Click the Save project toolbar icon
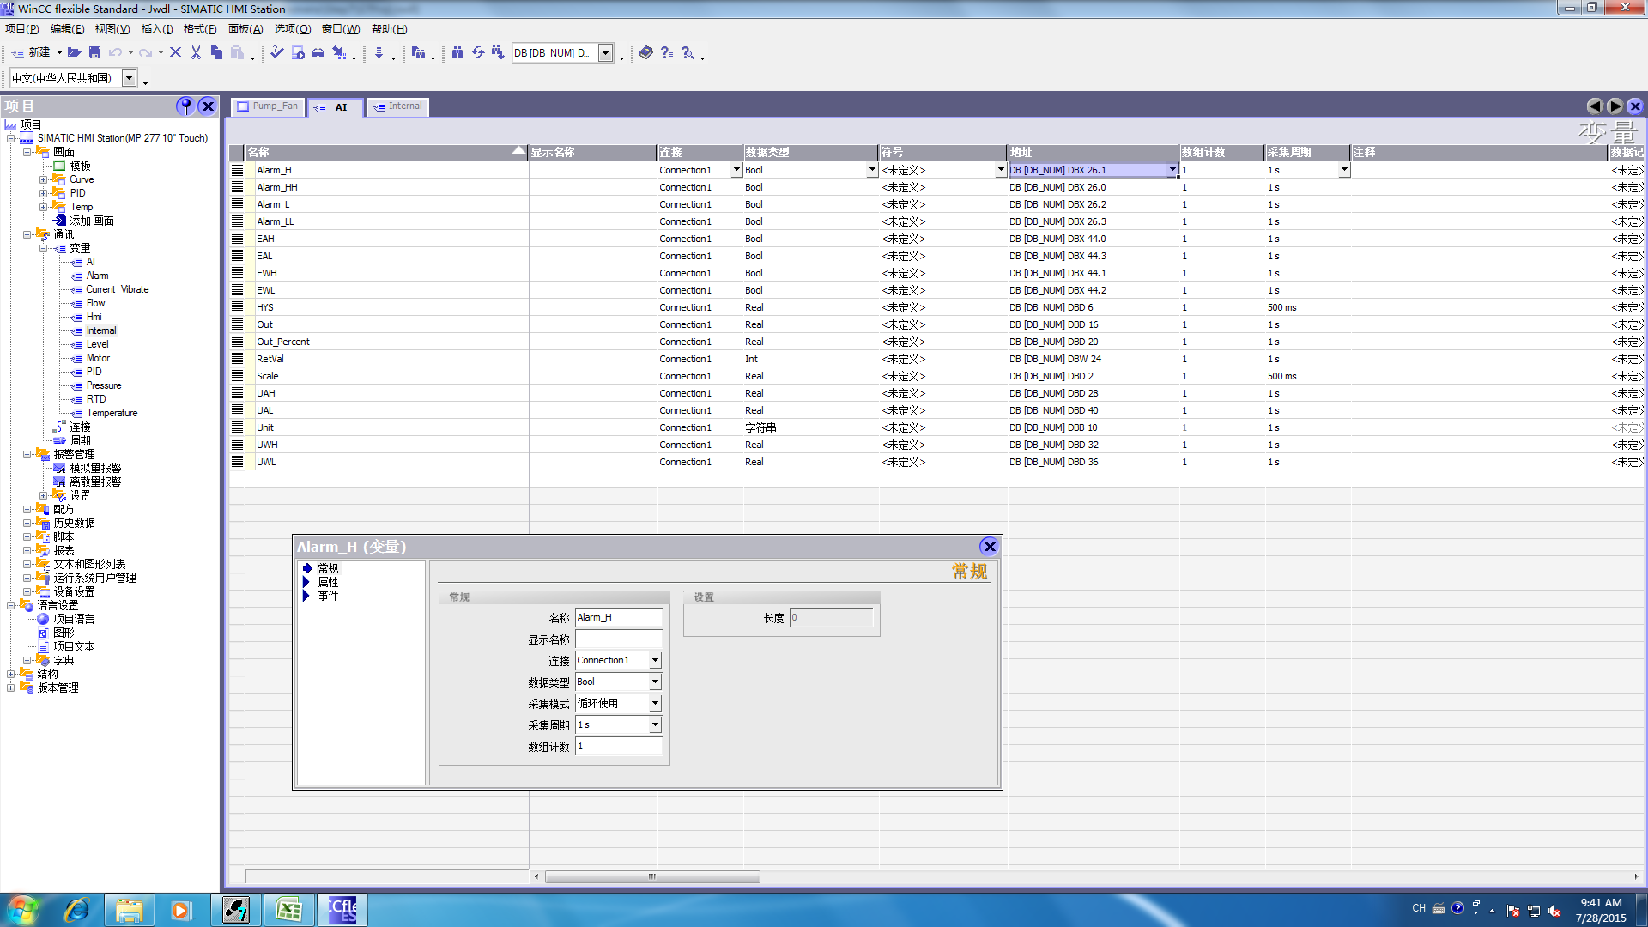 (94, 53)
